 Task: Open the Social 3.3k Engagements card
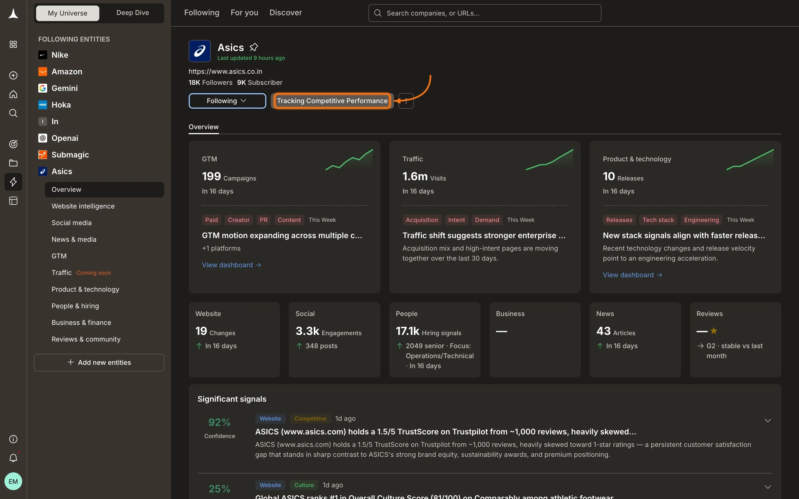(x=334, y=340)
